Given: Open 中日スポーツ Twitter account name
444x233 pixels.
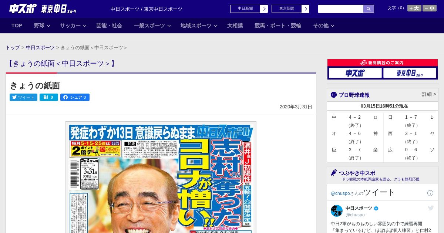Looking at the screenshot, I should 359,208.
